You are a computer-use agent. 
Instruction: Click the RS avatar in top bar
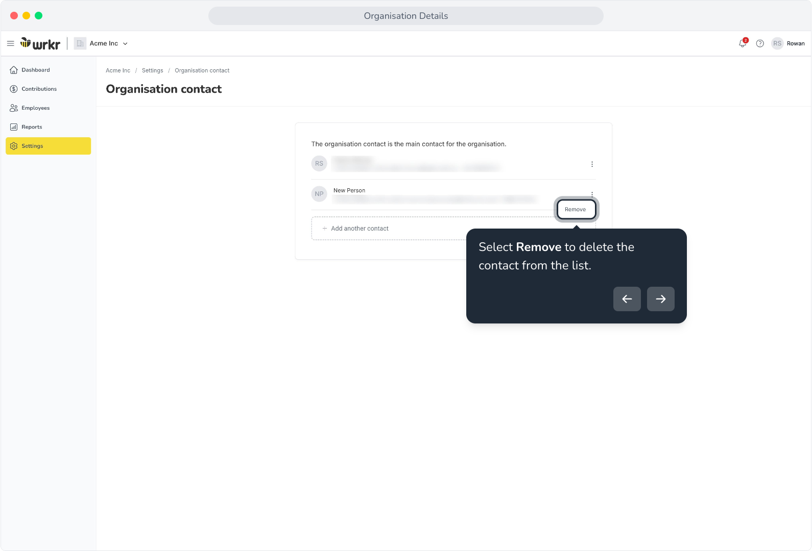pyautogui.click(x=777, y=43)
